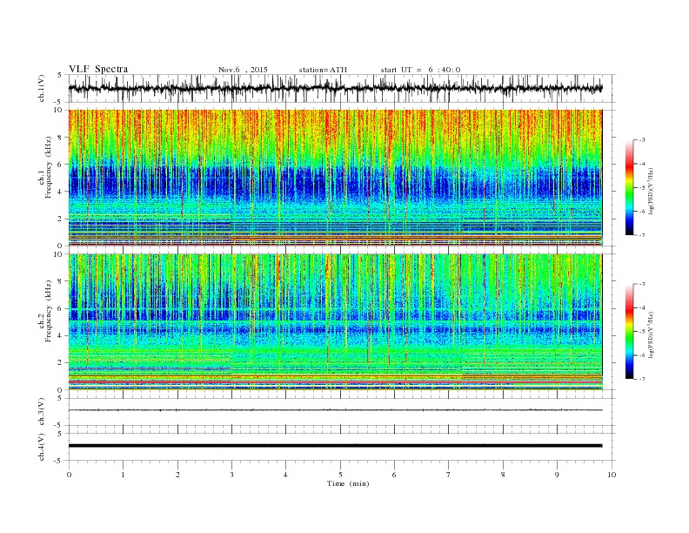This screenshot has width=689, height=533.
Task: Click the "ch.1(V)" waveform axis label
Action: pyautogui.click(x=42, y=88)
